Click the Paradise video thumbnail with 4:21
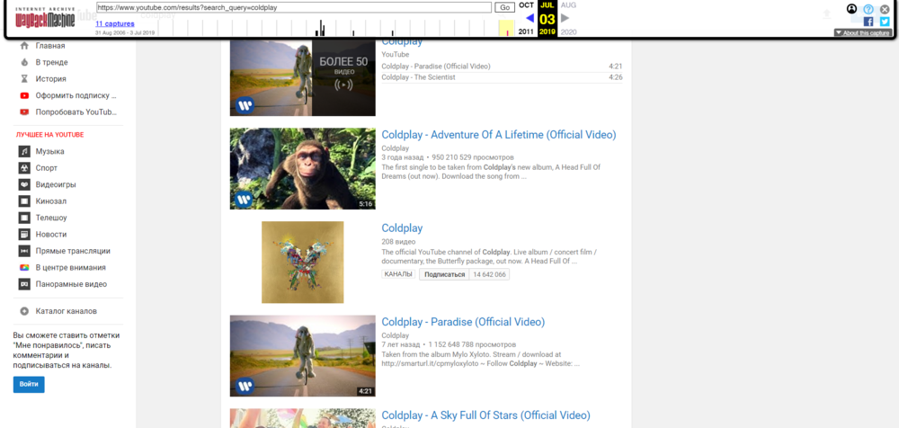 [303, 356]
